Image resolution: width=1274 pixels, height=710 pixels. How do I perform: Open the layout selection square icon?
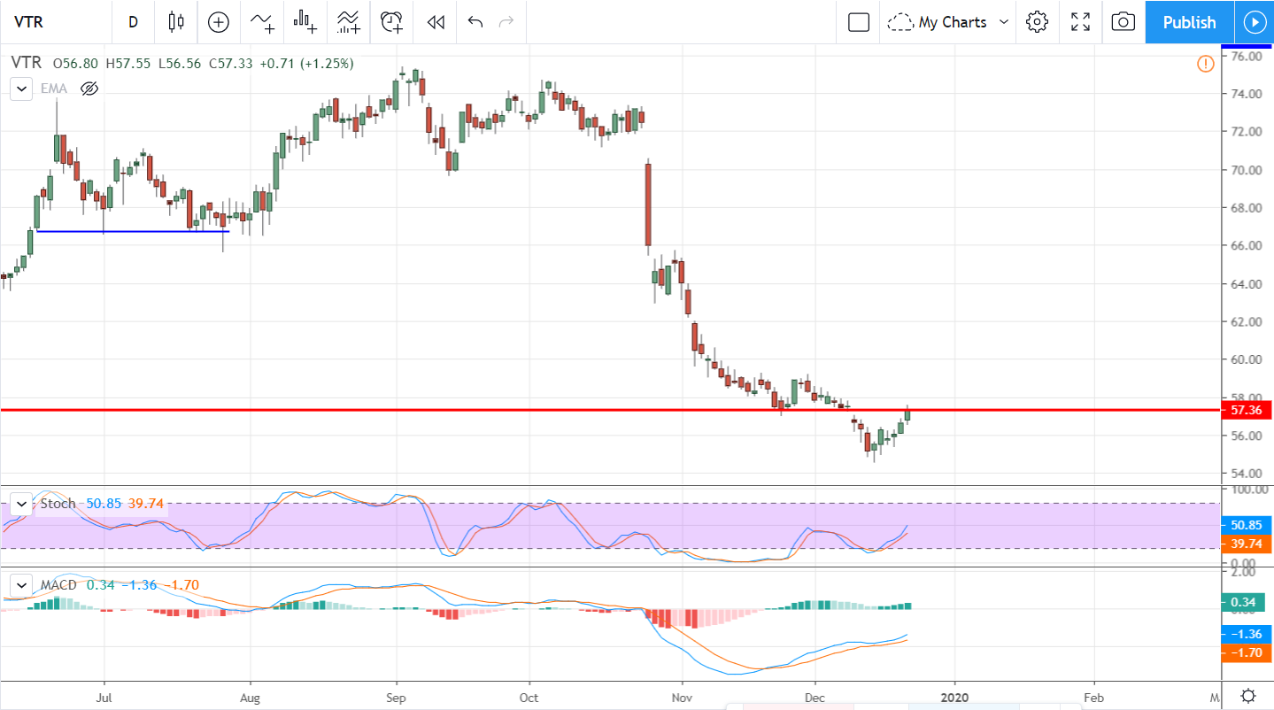858,22
